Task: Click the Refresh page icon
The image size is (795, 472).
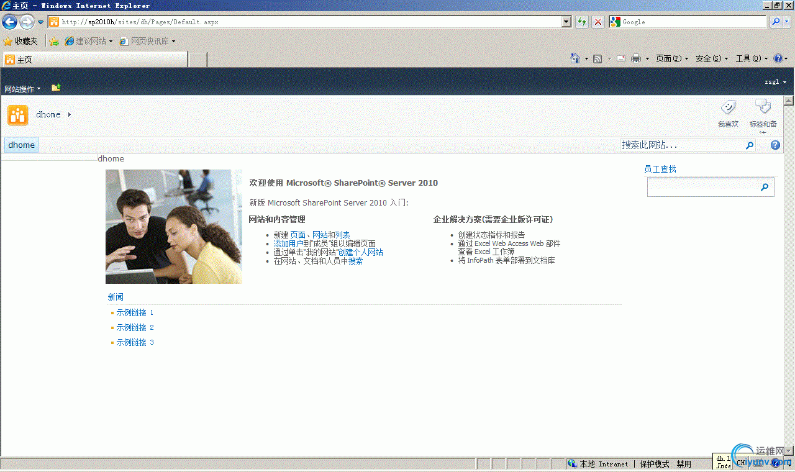Action: [x=581, y=22]
